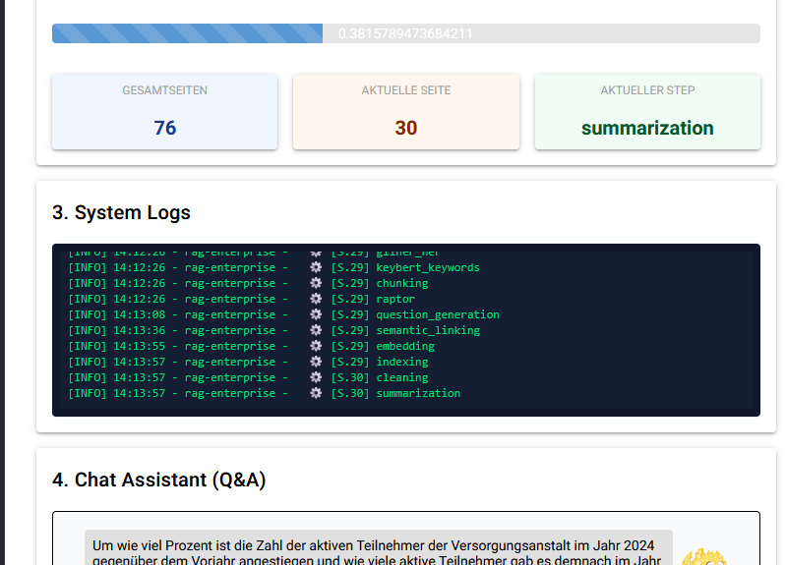This screenshot has width=785, height=565.
Task: Click the gear icon next to indexing
Action: (x=316, y=362)
